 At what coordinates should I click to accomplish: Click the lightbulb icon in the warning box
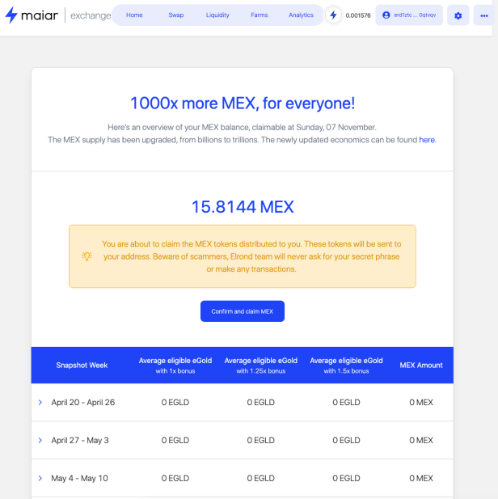[87, 256]
